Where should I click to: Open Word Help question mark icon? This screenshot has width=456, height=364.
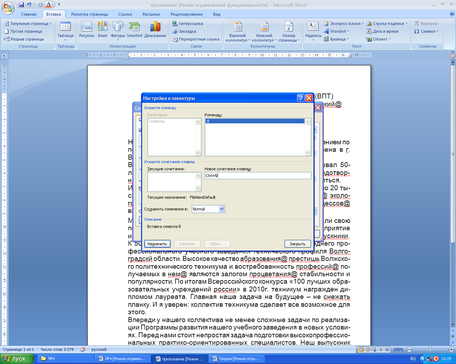[452, 14]
